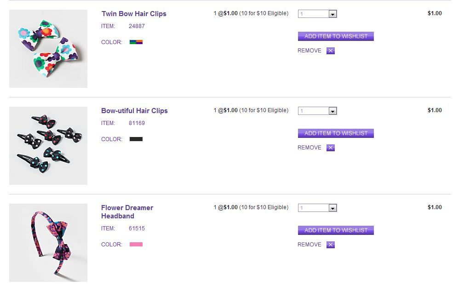Click the polka dot Bow-utiful Clips thumbnail
464x291 pixels.
pyautogui.click(x=48, y=146)
